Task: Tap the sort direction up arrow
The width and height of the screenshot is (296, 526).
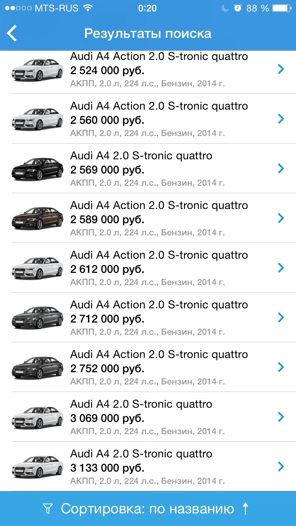Action: [245, 509]
